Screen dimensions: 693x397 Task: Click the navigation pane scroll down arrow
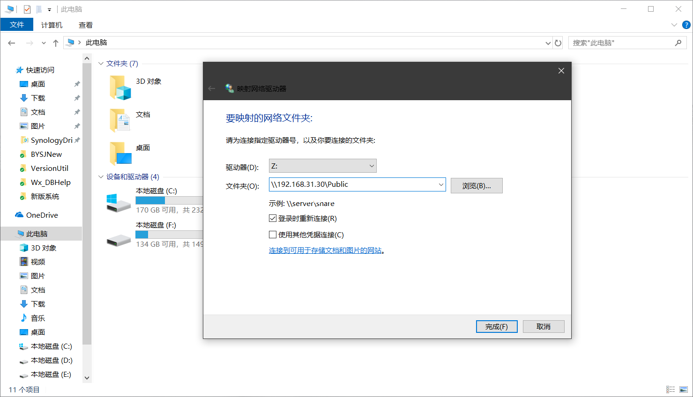[87, 378]
